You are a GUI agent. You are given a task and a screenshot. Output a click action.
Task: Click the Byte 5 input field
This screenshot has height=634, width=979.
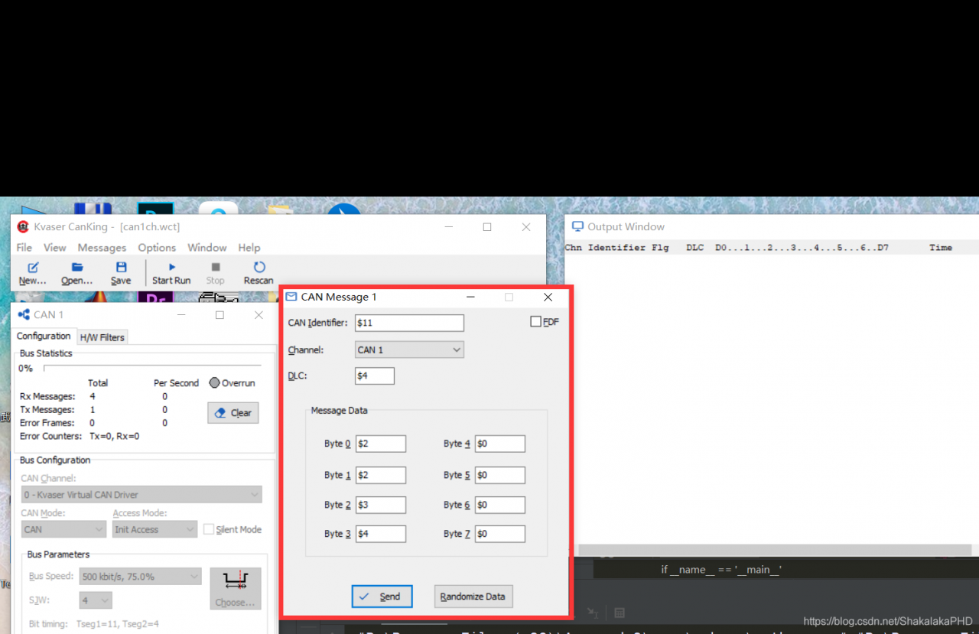click(500, 475)
